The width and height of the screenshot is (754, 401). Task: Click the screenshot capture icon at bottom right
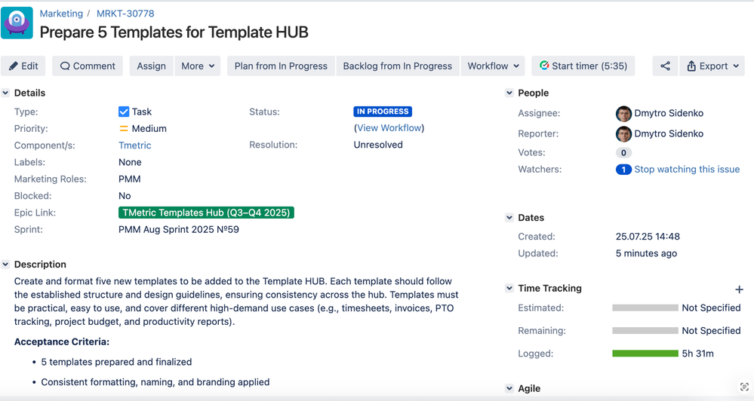pos(744,387)
